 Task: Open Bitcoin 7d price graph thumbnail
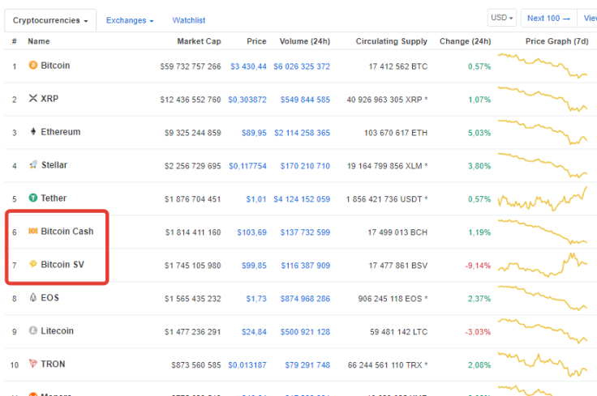pos(543,66)
